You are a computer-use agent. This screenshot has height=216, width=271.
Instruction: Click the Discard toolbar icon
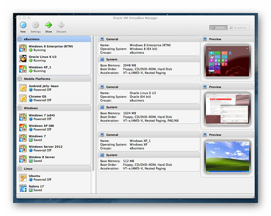pyautogui.click(x=61, y=25)
